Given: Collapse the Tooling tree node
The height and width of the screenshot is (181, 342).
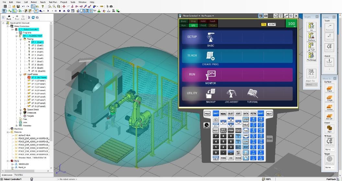Looking at the screenshot, I should click(21, 39).
